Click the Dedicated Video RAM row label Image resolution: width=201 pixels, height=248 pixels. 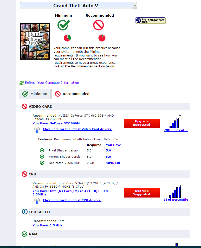coord(65,163)
